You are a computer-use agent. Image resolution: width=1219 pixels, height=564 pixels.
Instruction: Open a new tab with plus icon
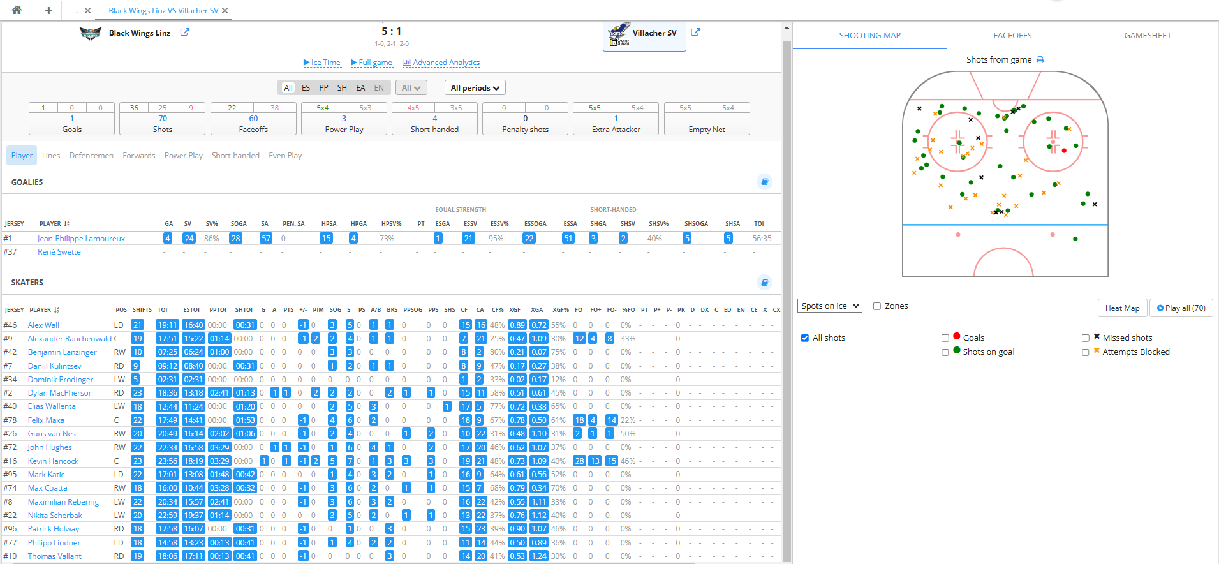(48, 10)
